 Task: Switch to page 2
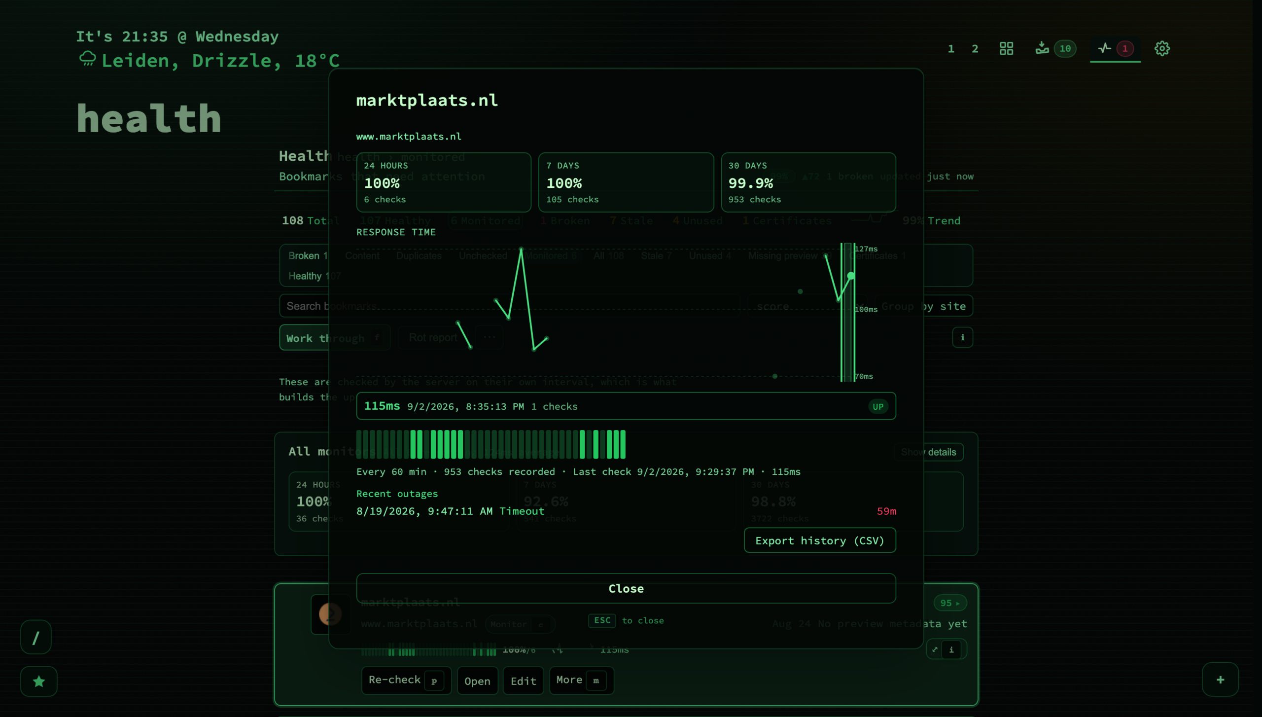coord(975,48)
